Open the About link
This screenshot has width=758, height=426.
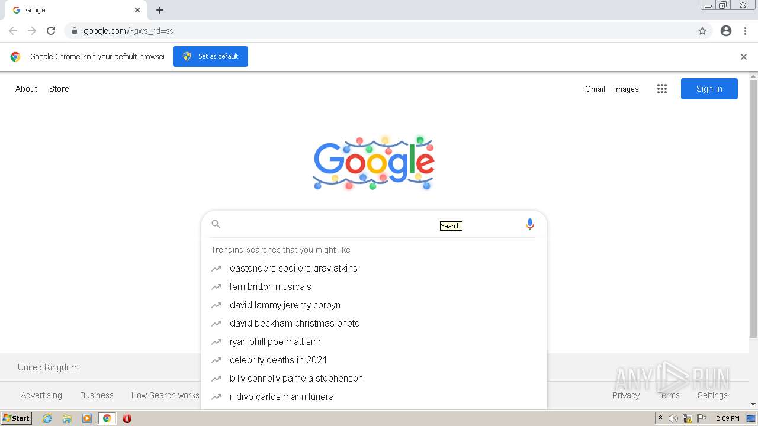pos(27,89)
